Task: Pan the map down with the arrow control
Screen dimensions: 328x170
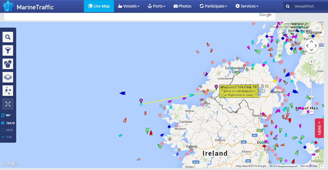Action: [x=312, y=50]
